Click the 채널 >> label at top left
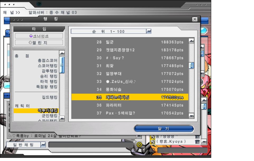The image size is (254, 161). pyautogui.click(x=12, y=12)
